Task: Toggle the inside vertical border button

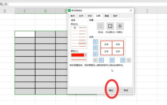Action: [112, 60]
